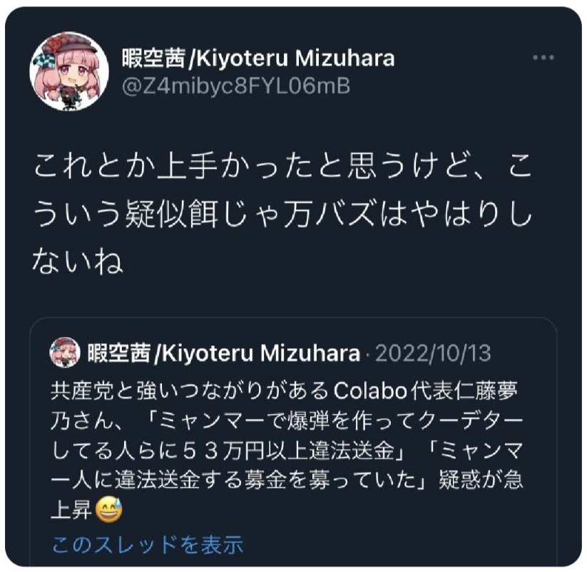
Task: Click the 2022/10/13 date stamp
Action: coord(433,353)
